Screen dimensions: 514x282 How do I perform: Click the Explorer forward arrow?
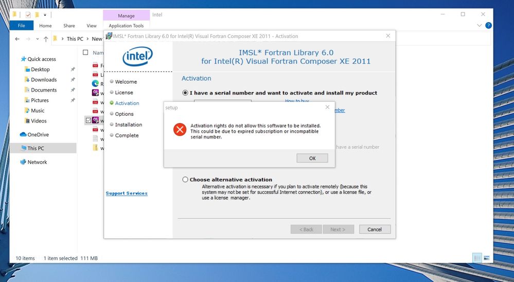(28, 39)
